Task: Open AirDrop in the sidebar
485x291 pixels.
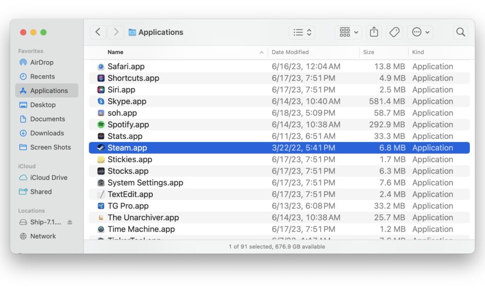Action: (x=47, y=63)
